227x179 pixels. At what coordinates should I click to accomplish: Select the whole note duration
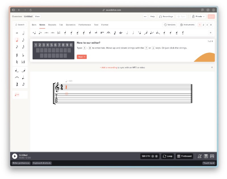point(17,33)
